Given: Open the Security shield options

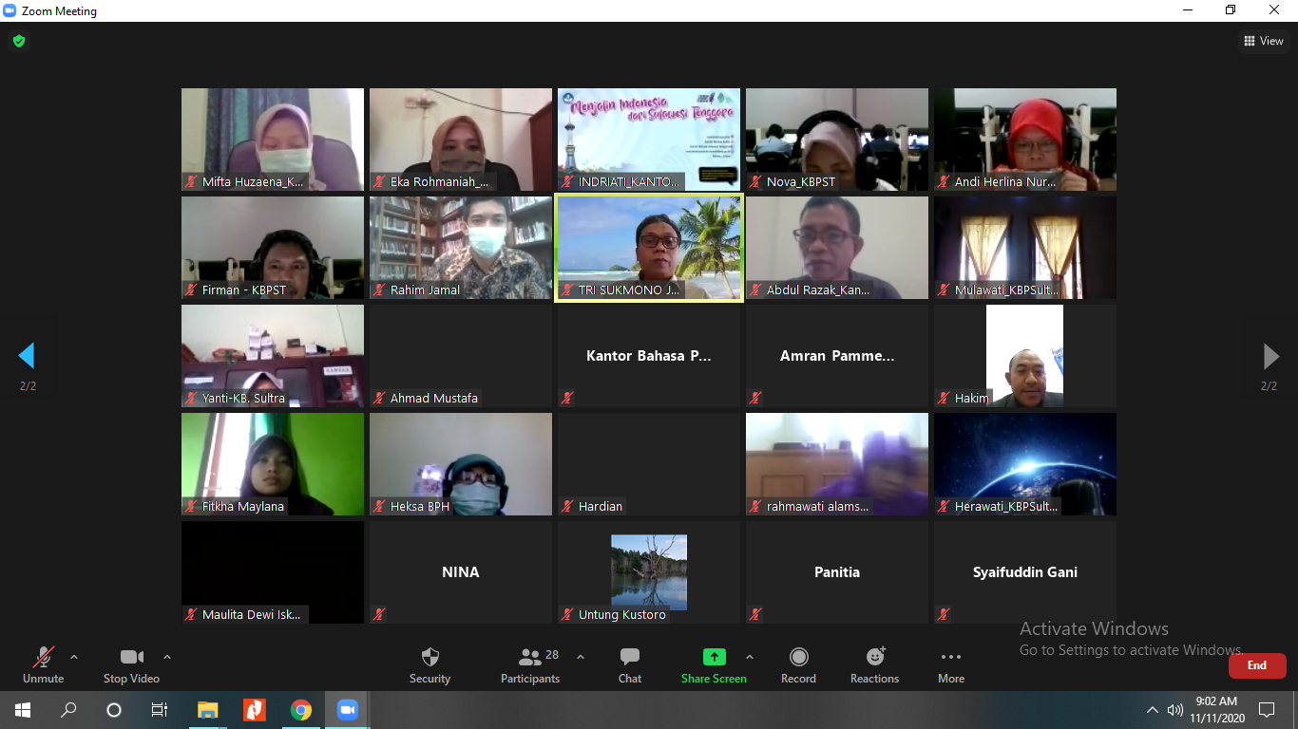Looking at the screenshot, I should 429,664.
